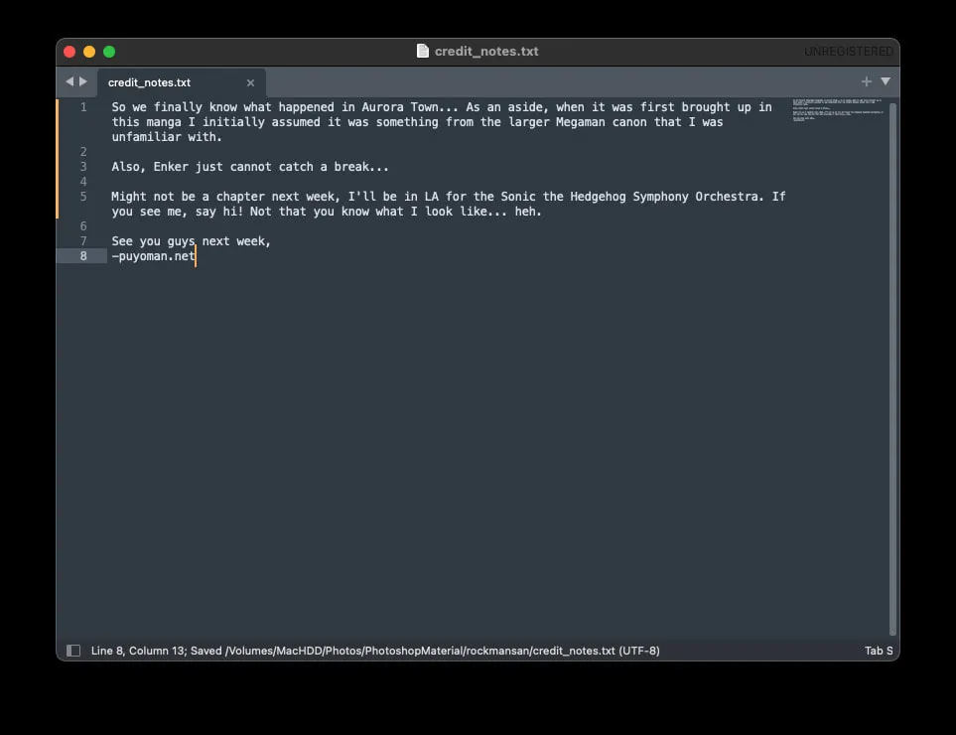Click the word "Aurora" in line 1
The image size is (956, 735).
(382, 107)
